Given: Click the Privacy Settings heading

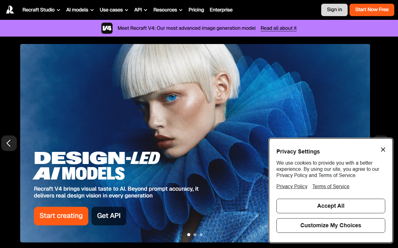Looking at the screenshot, I should [298, 152].
